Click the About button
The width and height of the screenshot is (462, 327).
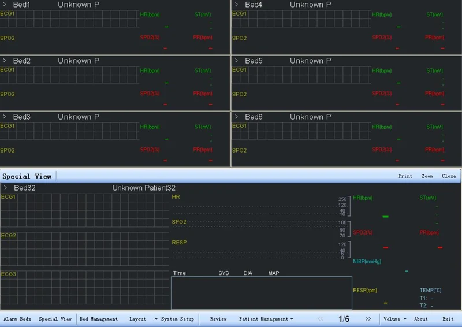421,319
